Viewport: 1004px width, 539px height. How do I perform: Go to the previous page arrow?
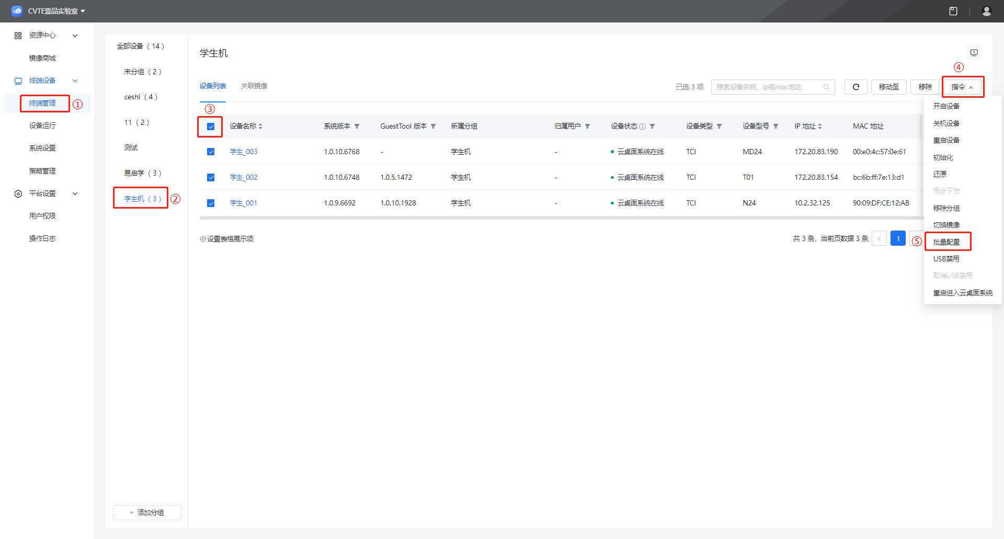pos(879,238)
